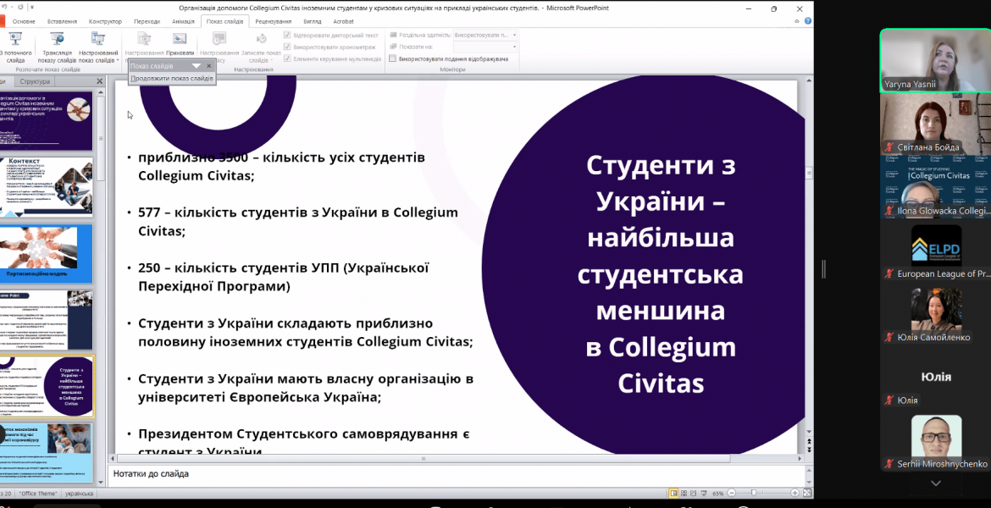Toggle Відтворювати дикторський текст checkbox
The image size is (991, 508).
point(288,36)
